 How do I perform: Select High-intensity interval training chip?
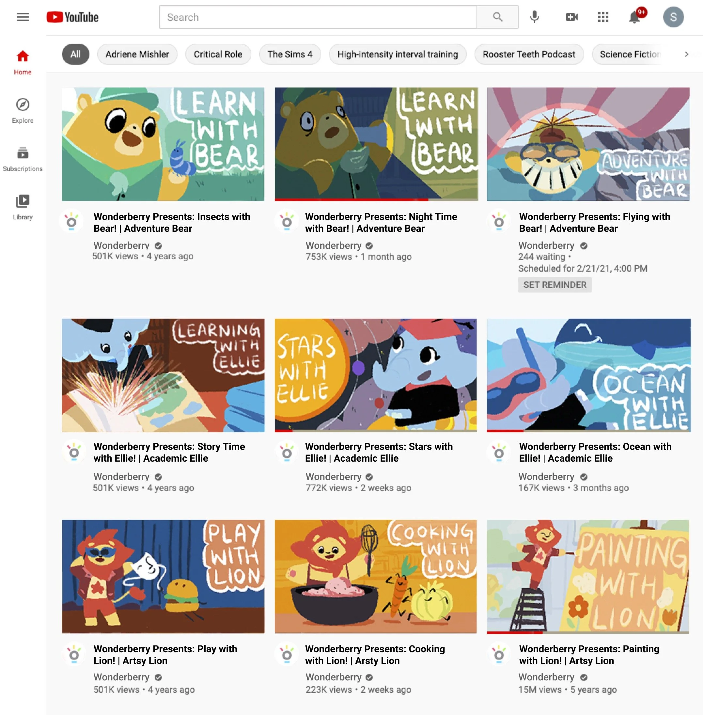pos(397,54)
